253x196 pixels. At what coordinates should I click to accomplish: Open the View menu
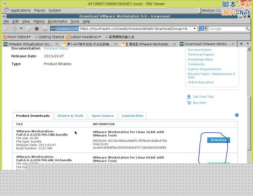point(26,21)
